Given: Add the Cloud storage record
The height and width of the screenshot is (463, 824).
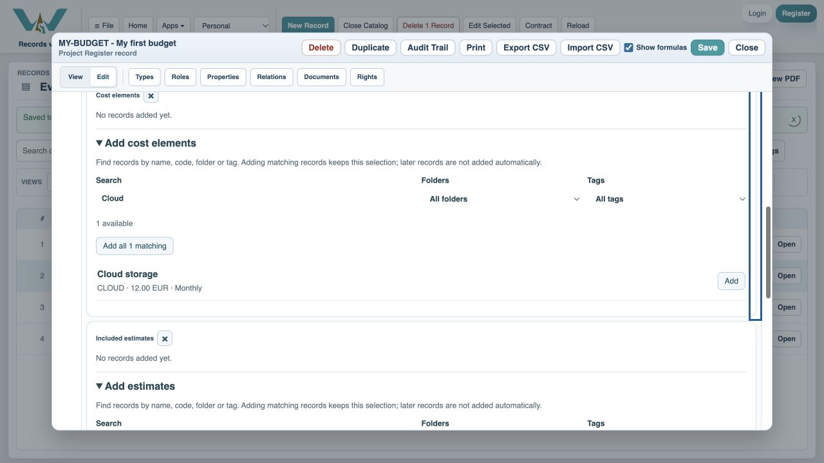Looking at the screenshot, I should tap(731, 281).
